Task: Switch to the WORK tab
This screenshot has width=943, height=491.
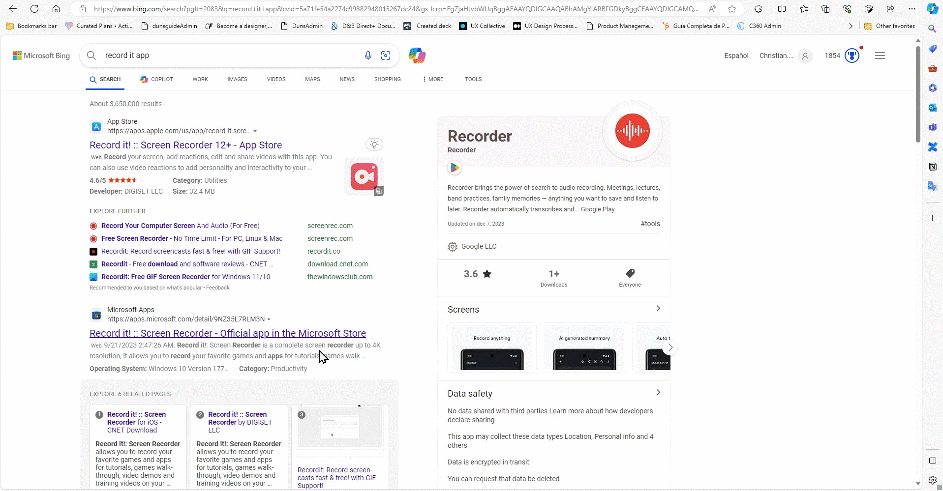Action: (200, 79)
